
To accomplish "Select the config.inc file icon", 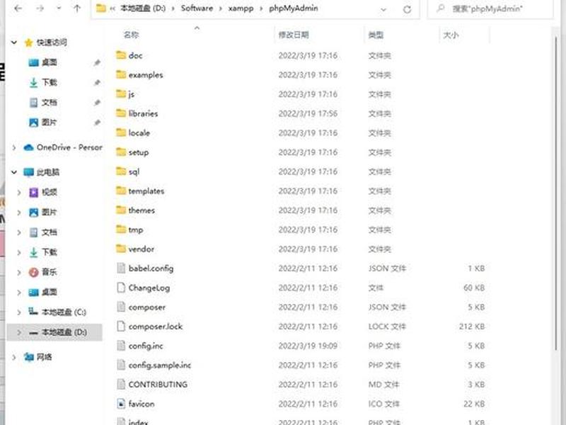I will (x=121, y=346).
